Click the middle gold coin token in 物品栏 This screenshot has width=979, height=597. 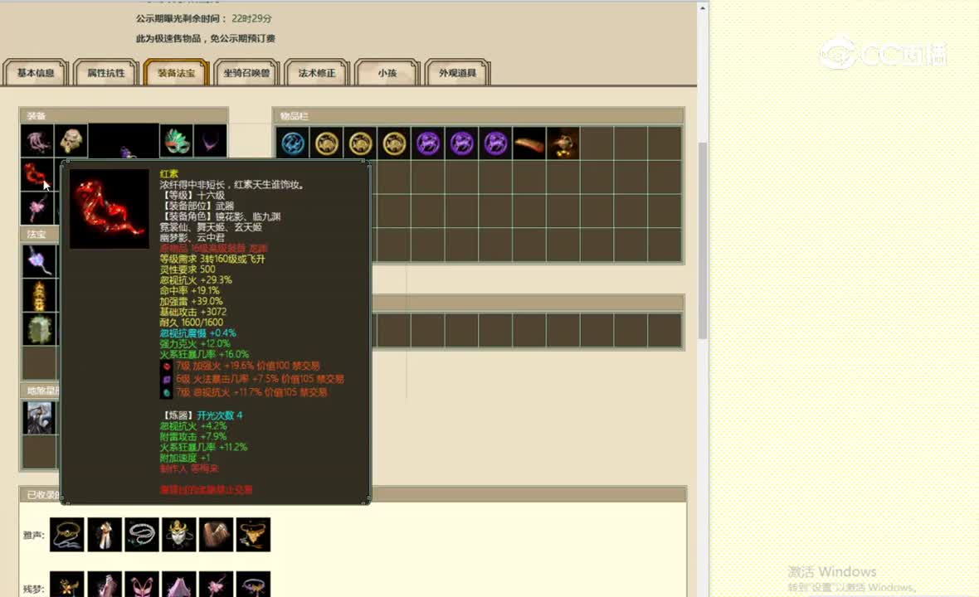point(360,143)
